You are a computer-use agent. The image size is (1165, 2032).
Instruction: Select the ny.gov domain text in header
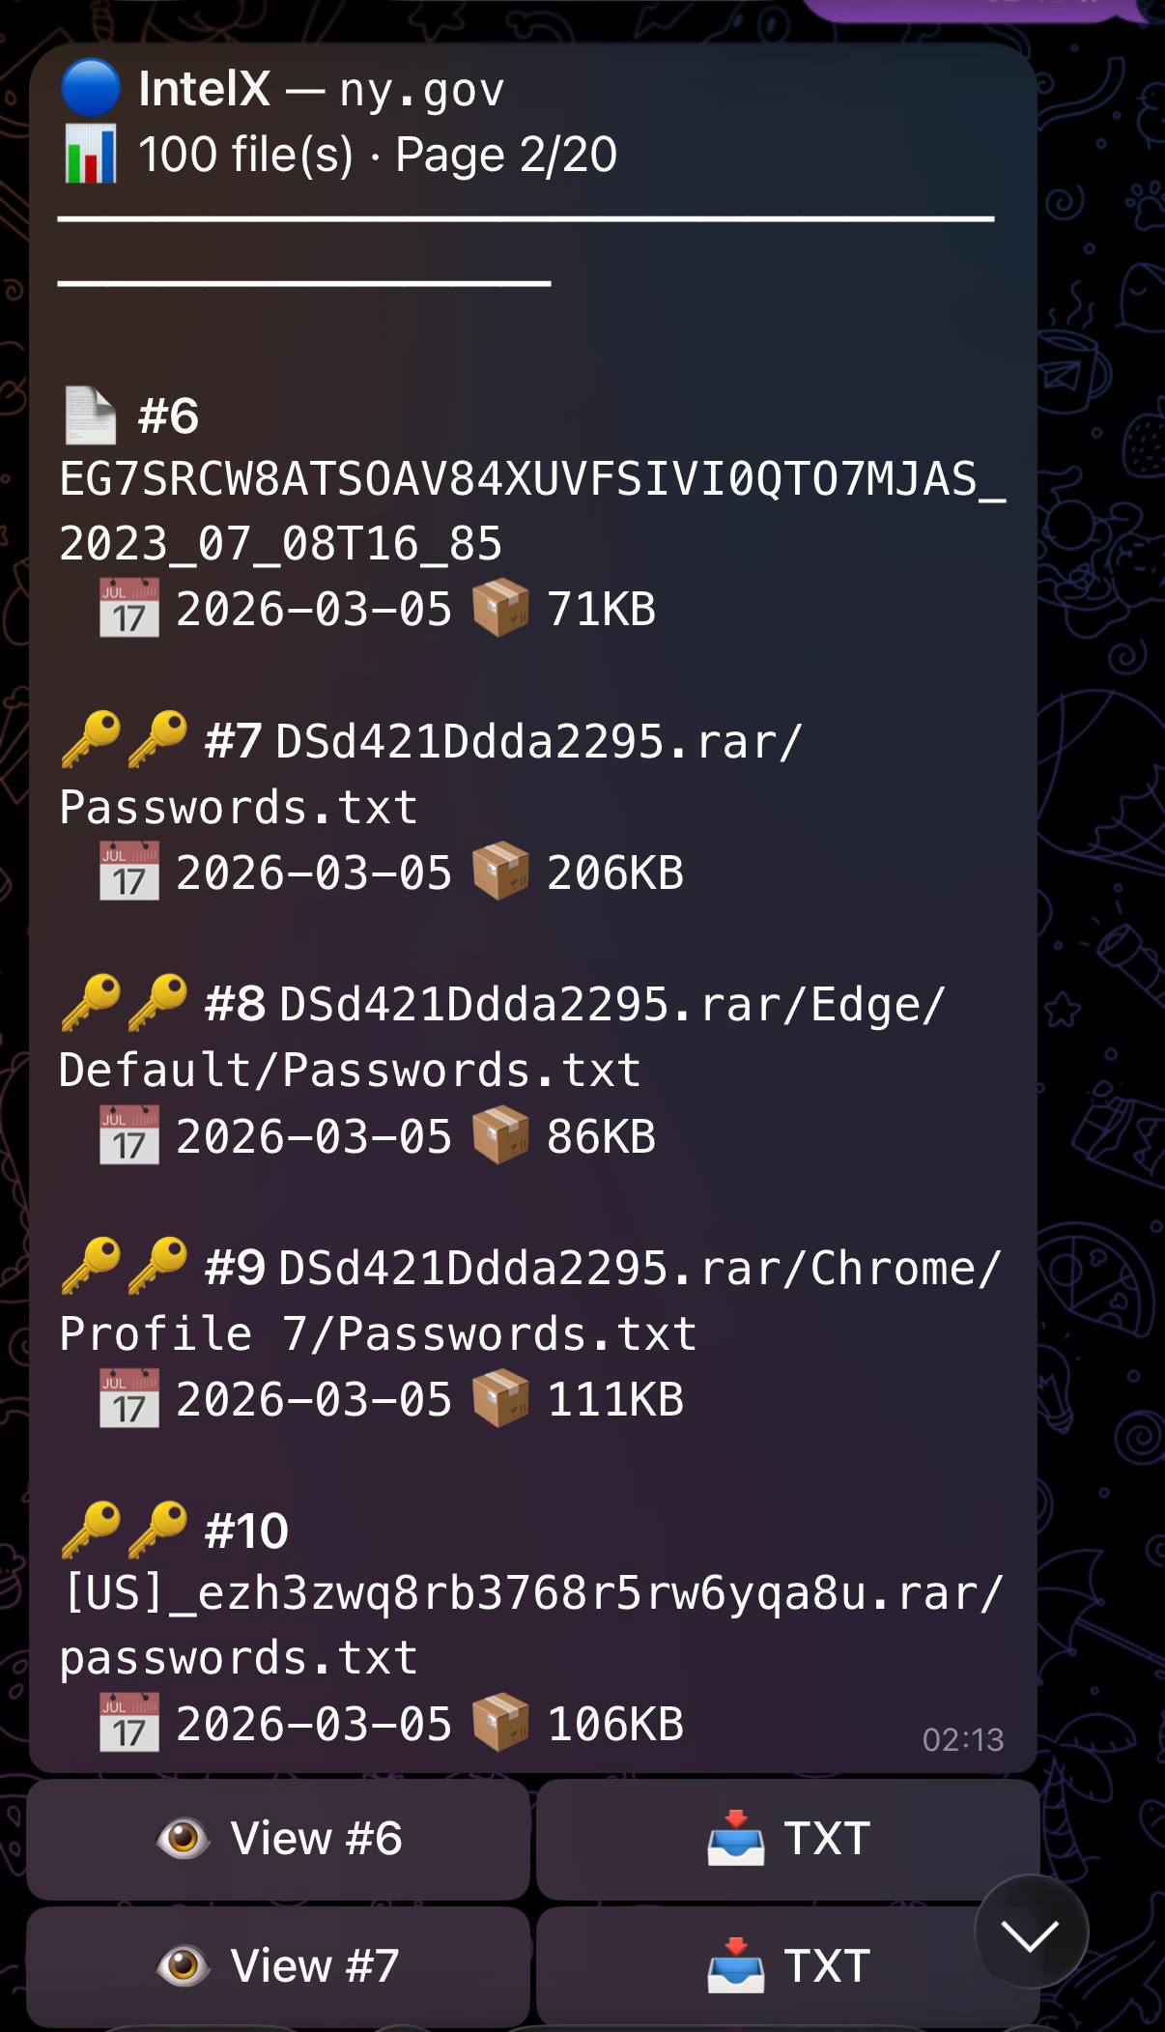coord(422,91)
